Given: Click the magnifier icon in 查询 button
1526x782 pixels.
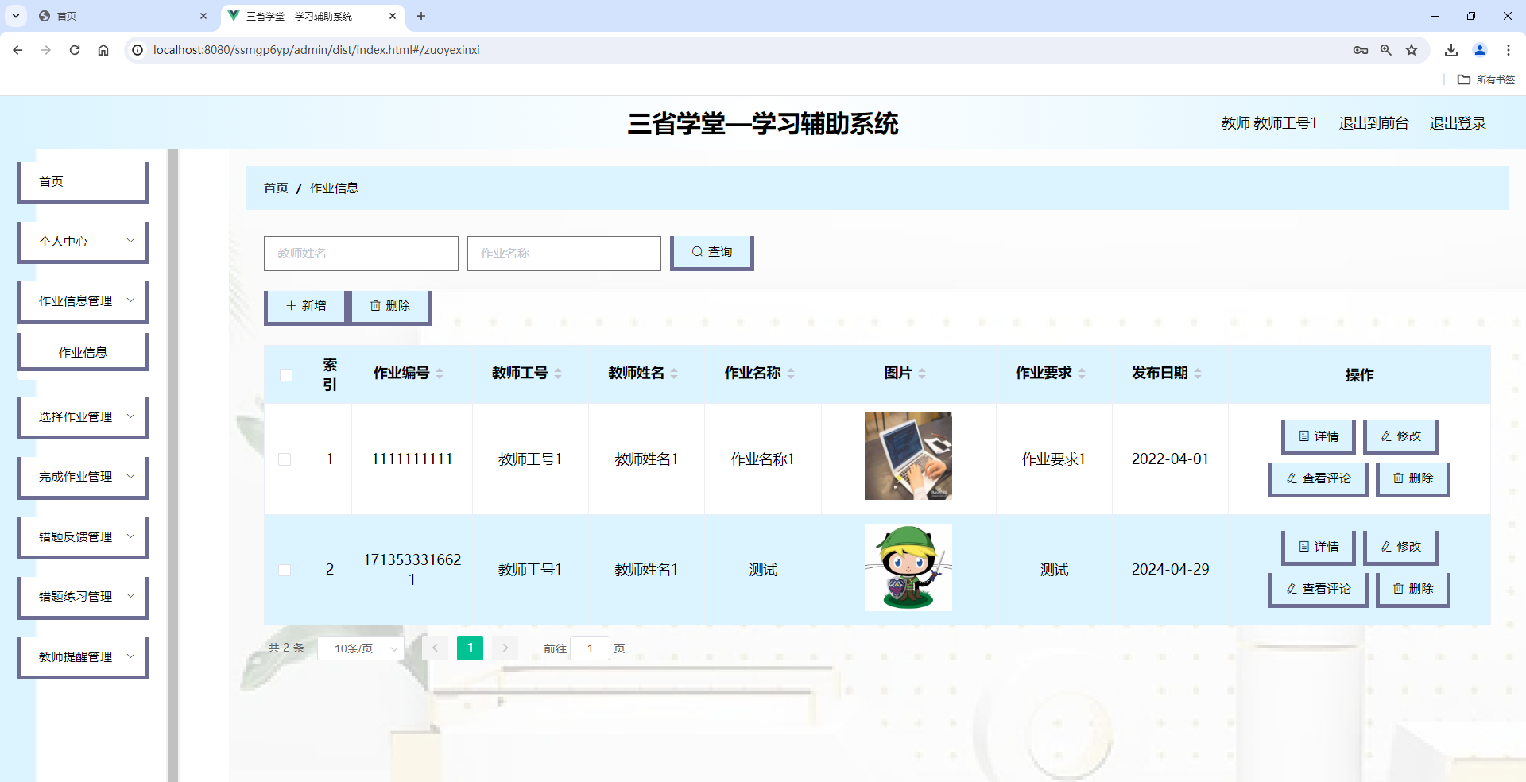Looking at the screenshot, I should [696, 251].
